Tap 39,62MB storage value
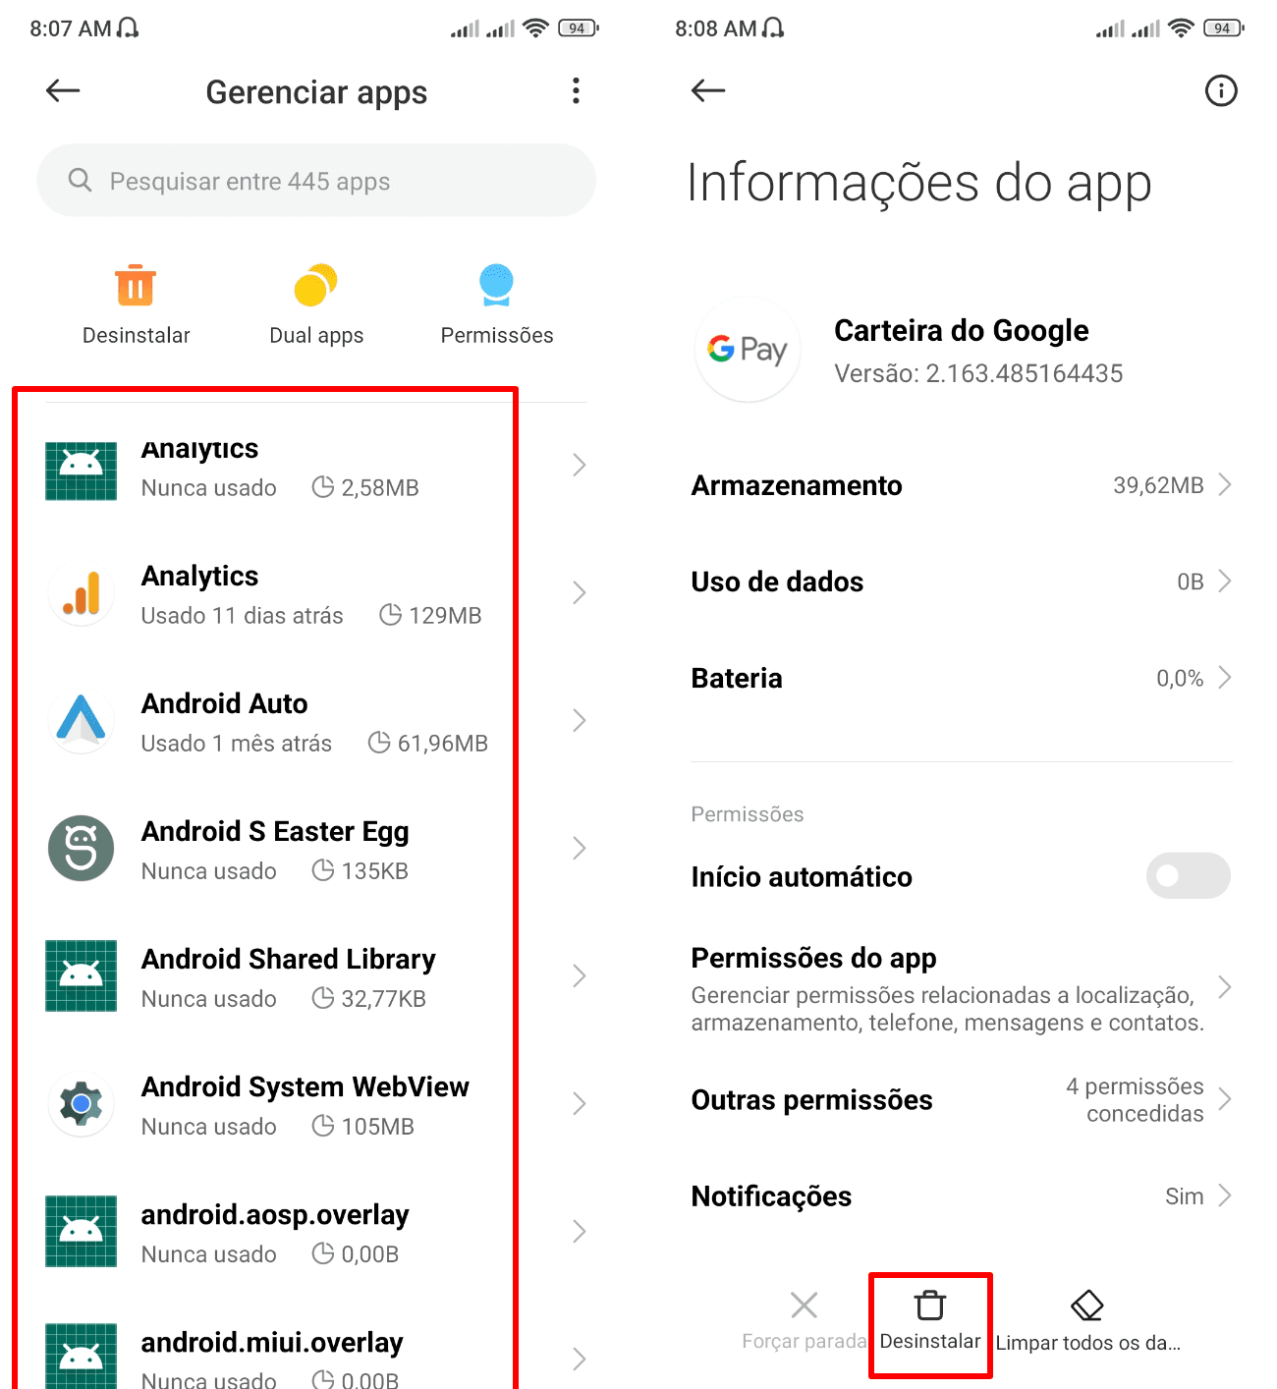Image resolution: width=1277 pixels, height=1389 pixels. 1158,485
